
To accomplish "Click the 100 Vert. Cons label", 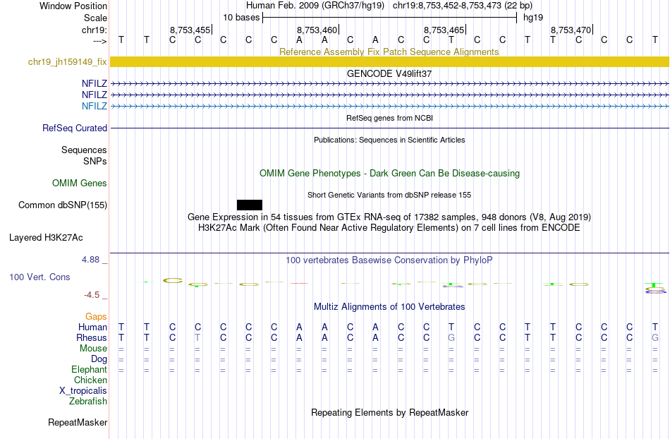I will 39,277.
